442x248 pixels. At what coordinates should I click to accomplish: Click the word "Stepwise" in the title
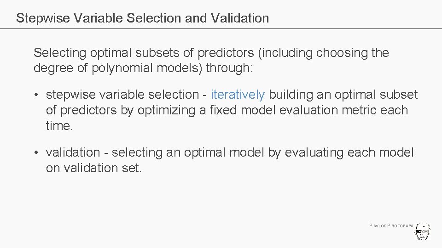point(43,18)
